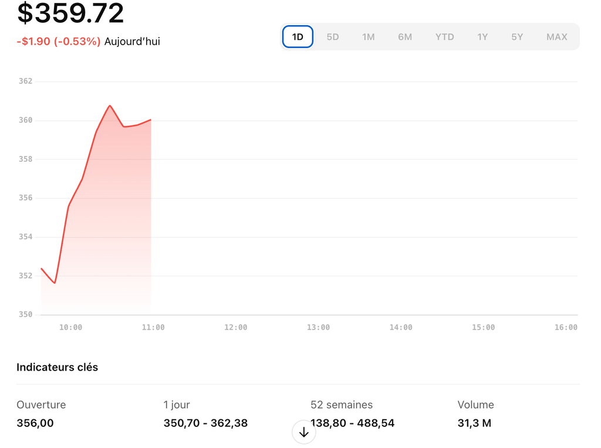Click the 11:00 time axis label
This screenshot has width=601, height=448.
[153, 327]
